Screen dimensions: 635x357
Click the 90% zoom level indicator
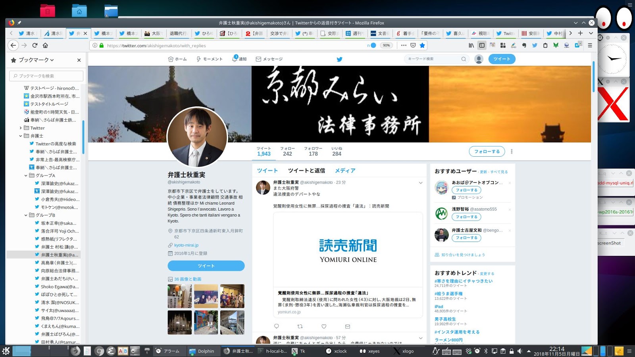pos(387,45)
